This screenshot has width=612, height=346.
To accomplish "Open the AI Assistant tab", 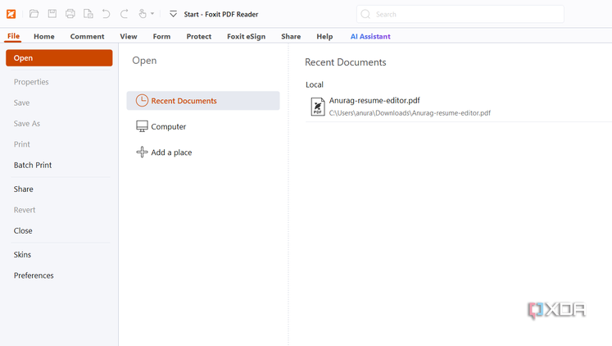I will 370,36.
